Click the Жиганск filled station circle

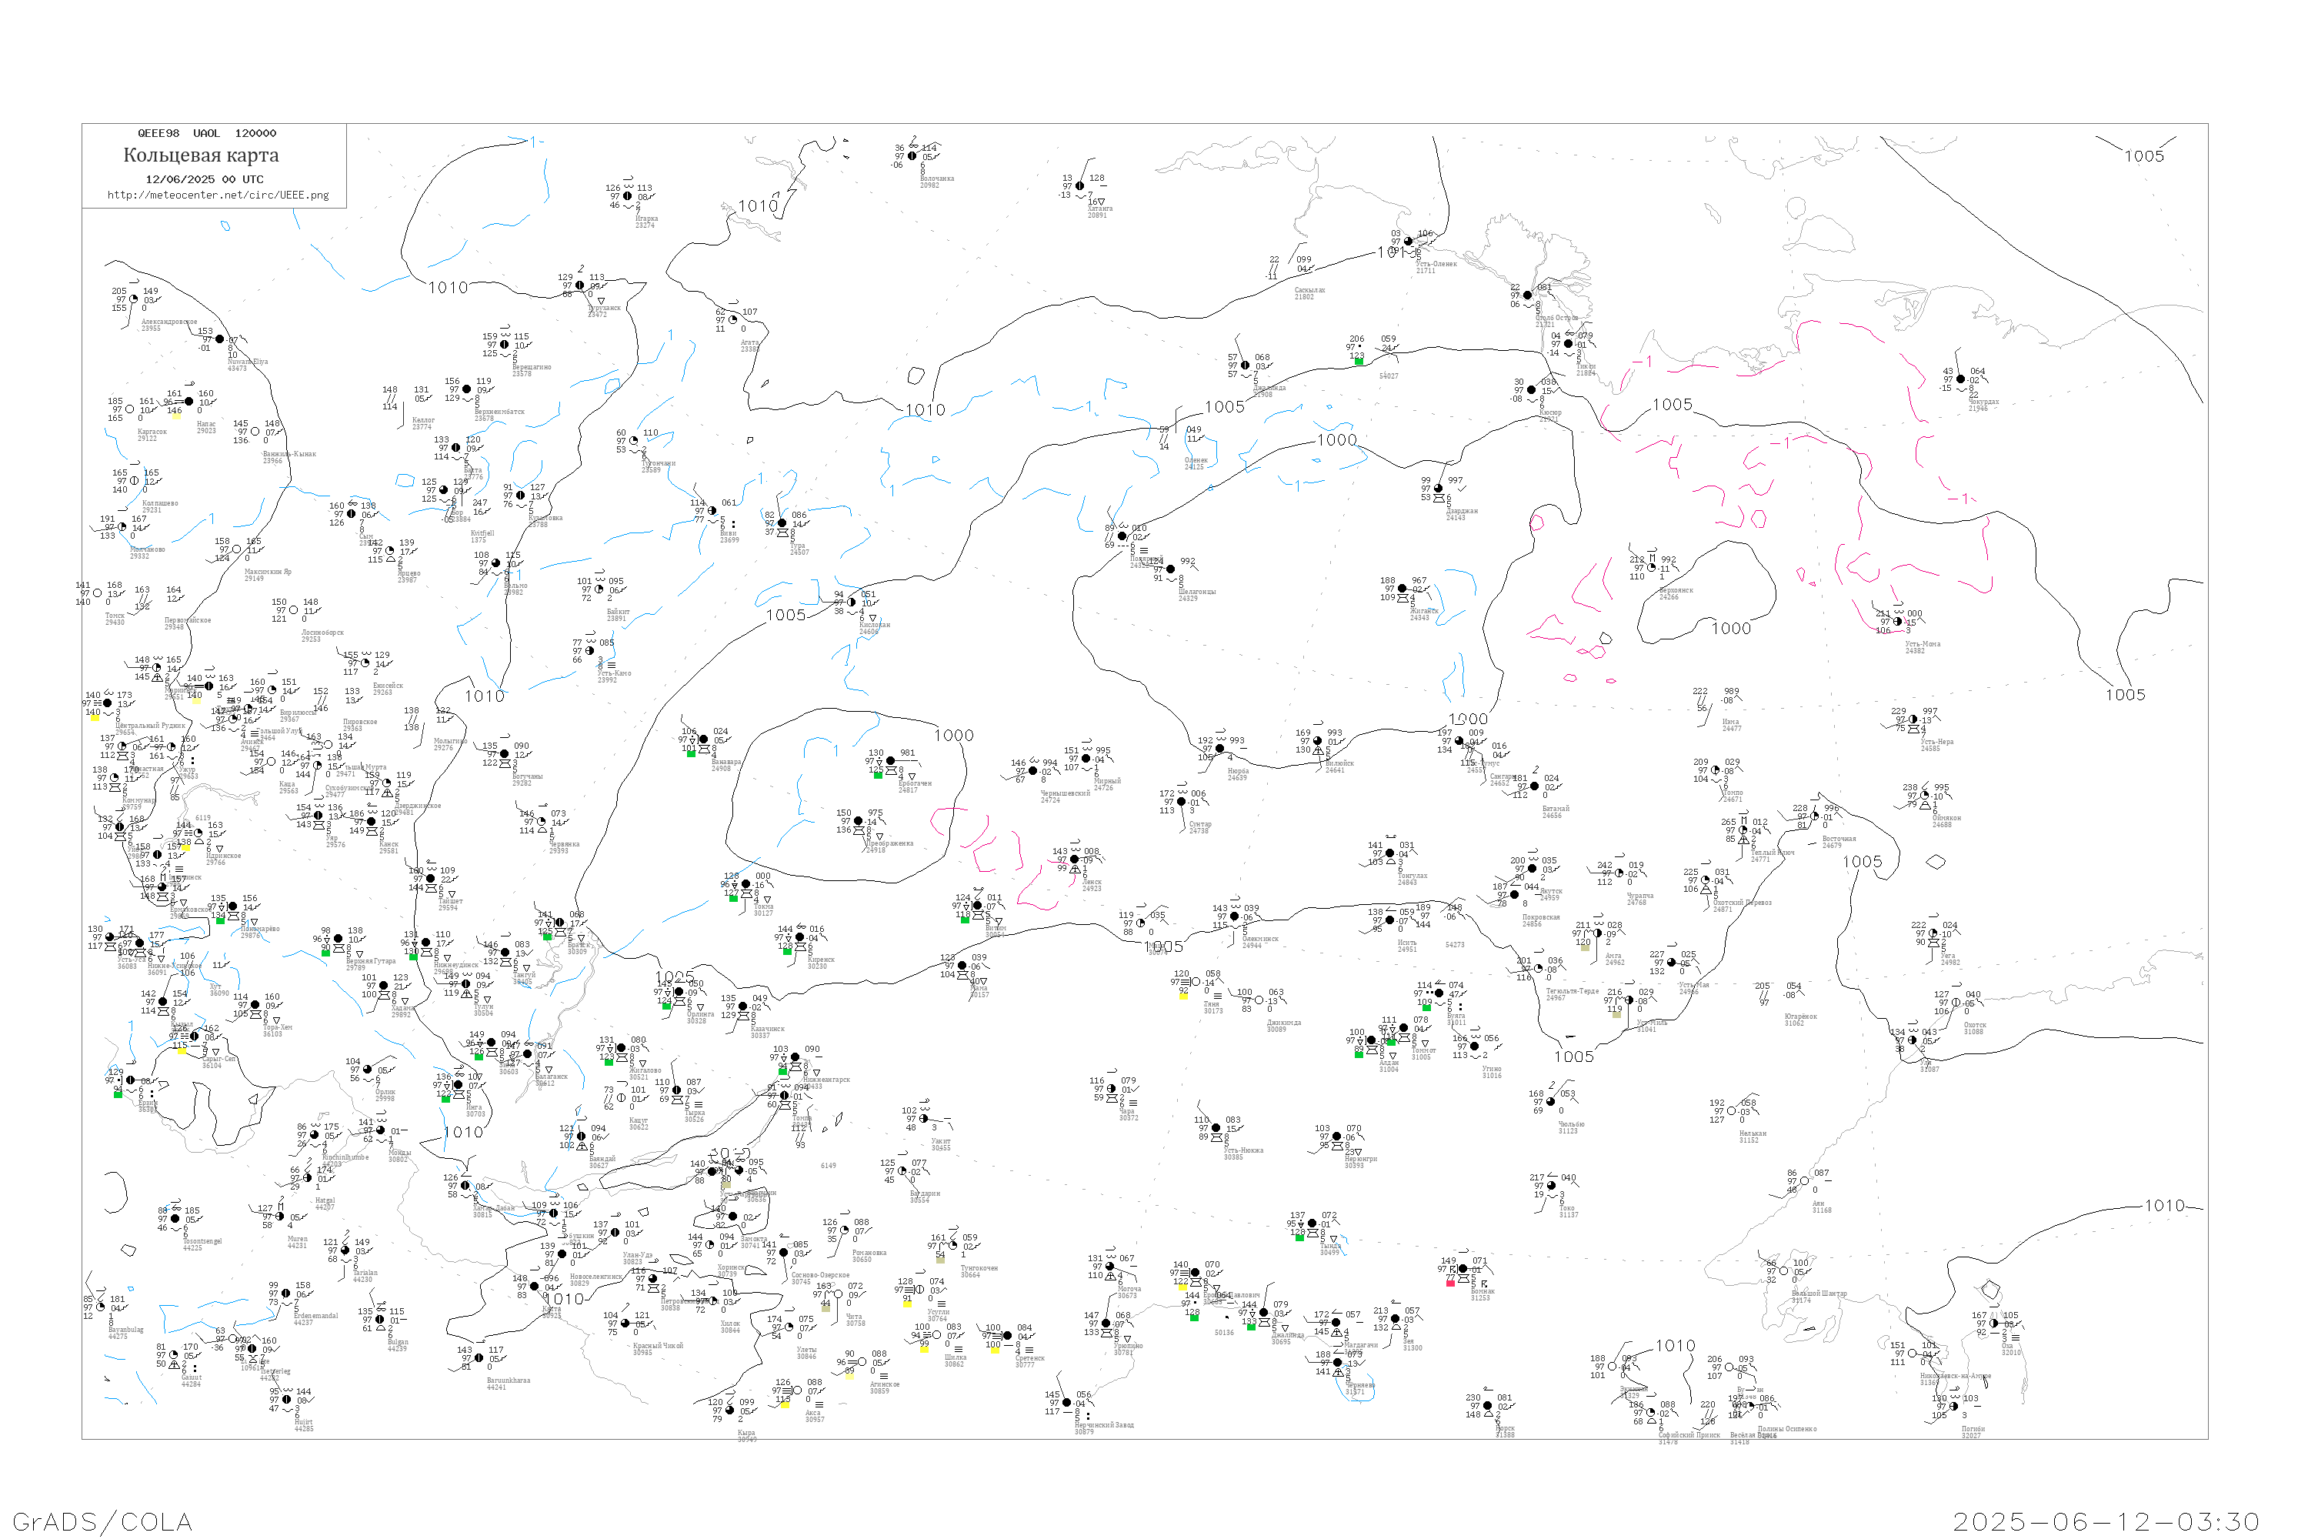click(x=1402, y=589)
